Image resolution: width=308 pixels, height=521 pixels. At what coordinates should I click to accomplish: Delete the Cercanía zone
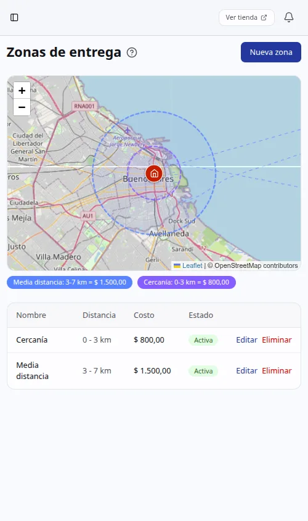tap(277, 340)
